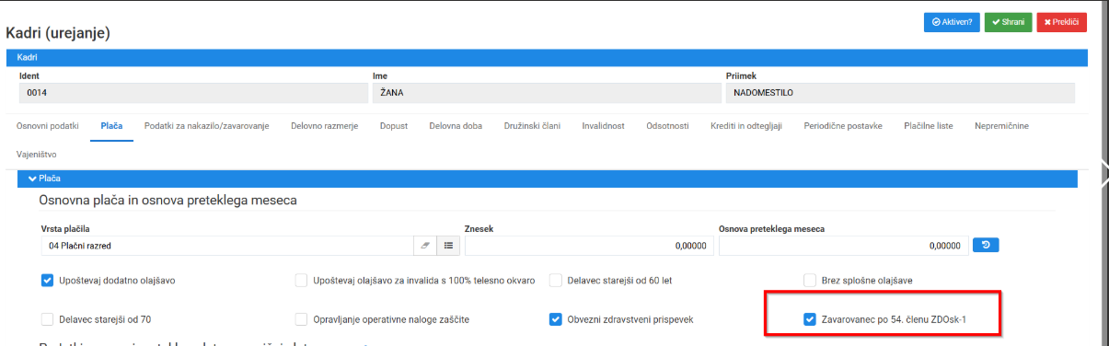1109x346 pixels.
Task: Go to the Nepremičnine tab
Action: pyautogui.click(x=1001, y=125)
